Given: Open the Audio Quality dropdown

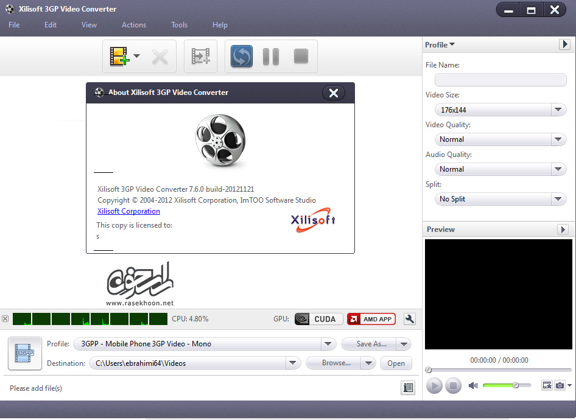Looking at the screenshot, I should point(500,169).
